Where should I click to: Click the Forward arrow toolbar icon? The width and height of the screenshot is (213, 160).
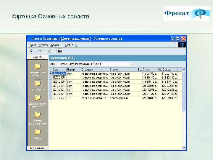[40, 51]
